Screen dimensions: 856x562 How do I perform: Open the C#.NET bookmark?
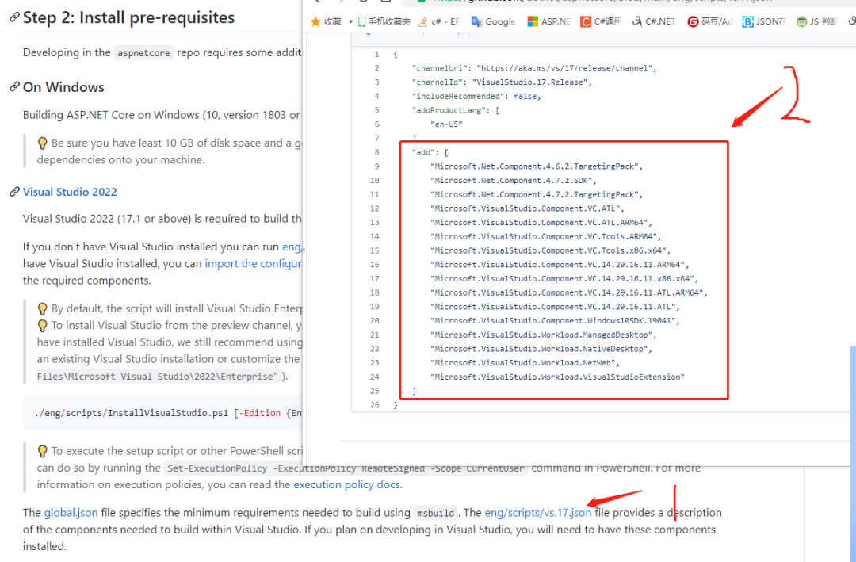(653, 21)
